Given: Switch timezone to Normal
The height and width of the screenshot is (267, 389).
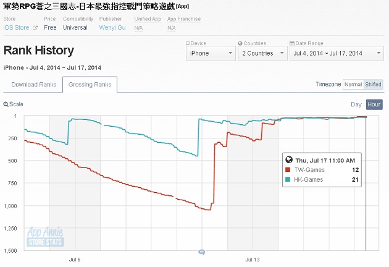Looking at the screenshot, I should click(353, 85).
